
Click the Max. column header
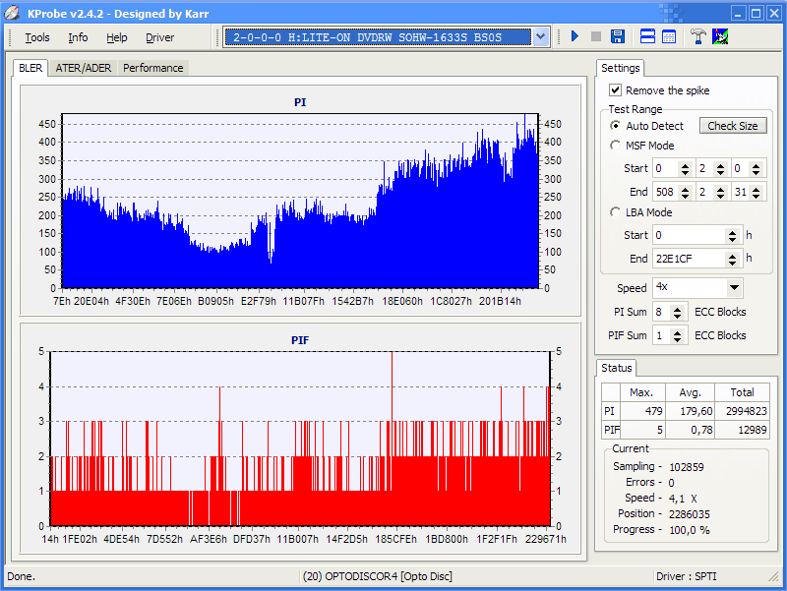click(642, 392)
